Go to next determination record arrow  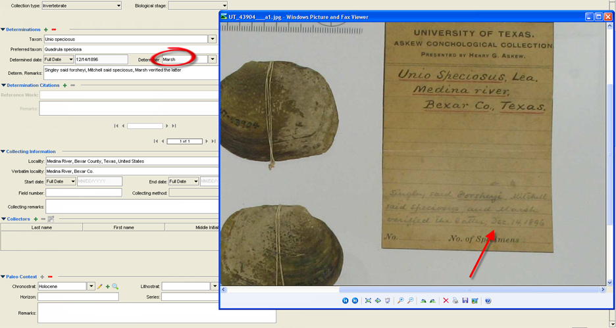(206, 141)
